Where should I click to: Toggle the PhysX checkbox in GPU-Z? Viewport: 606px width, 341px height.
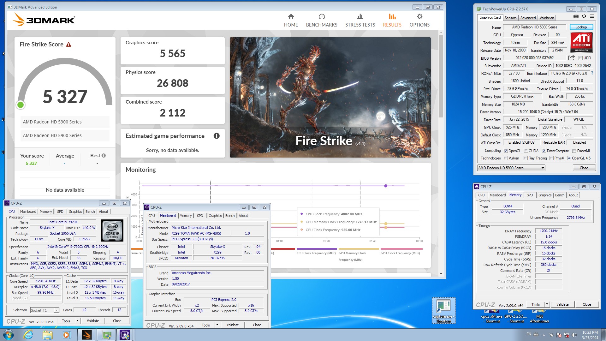(551, 158)
